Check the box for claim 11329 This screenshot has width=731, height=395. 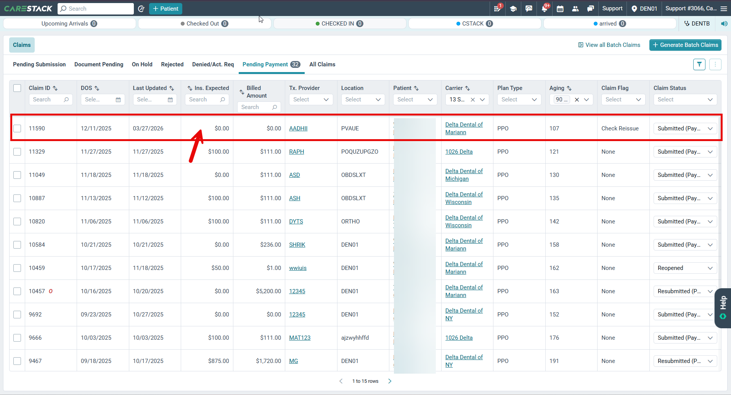coord(17,152)
